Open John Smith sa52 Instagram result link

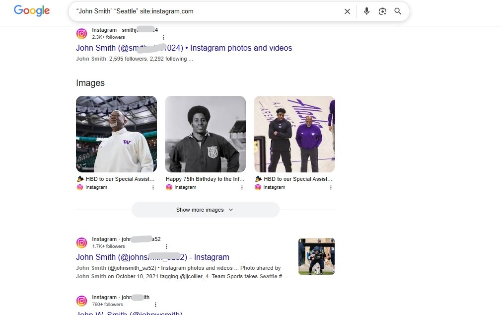coord(152,257)
